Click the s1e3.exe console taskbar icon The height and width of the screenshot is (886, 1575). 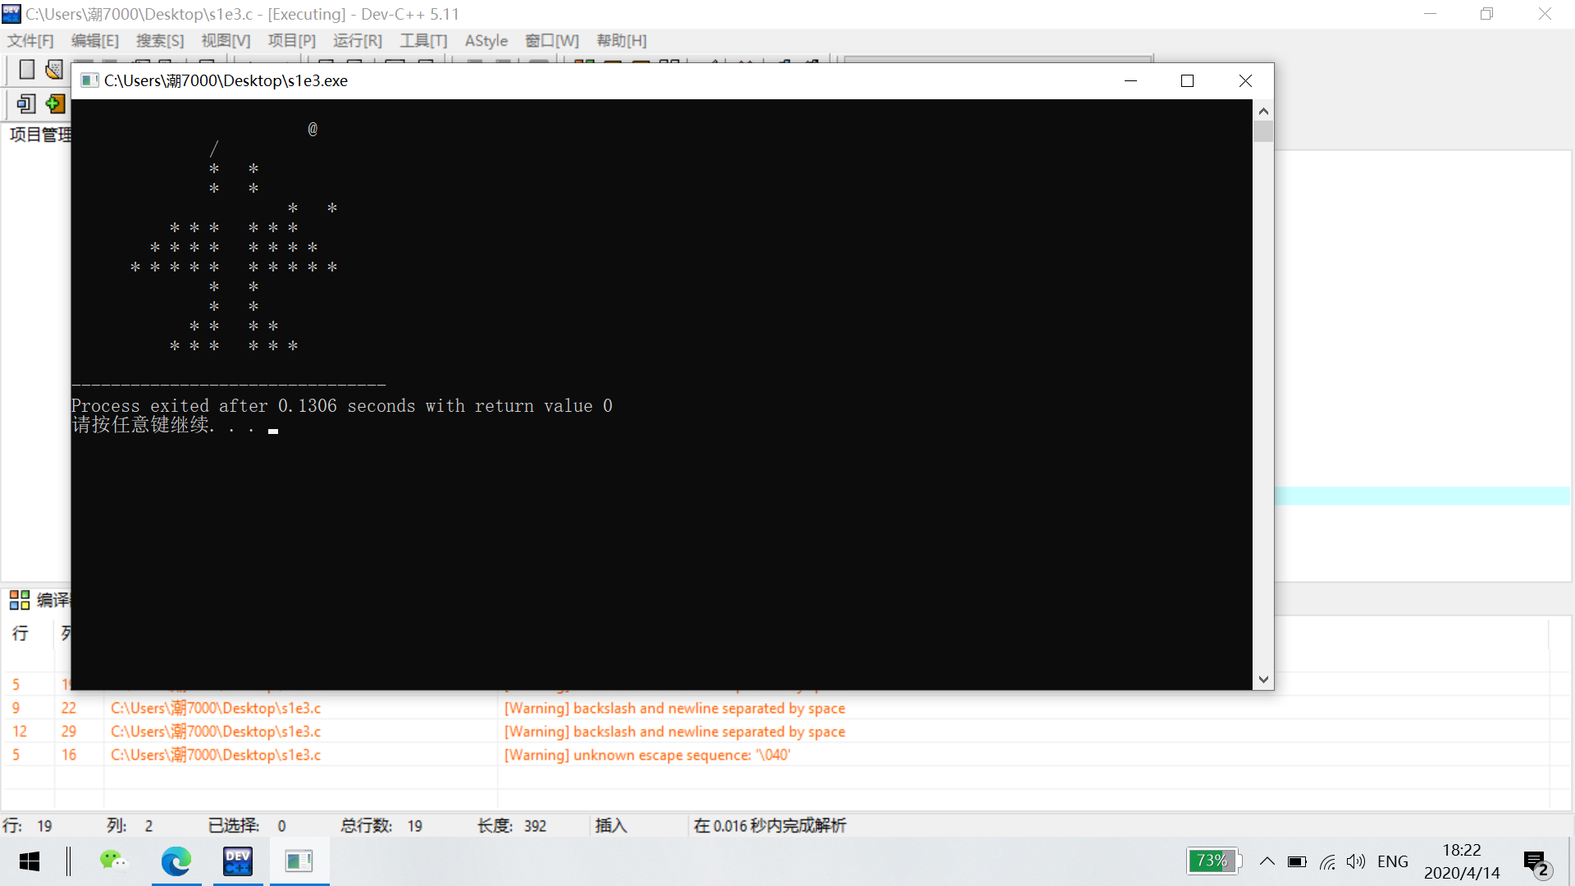pyautogui.click(x=299, y=861)
